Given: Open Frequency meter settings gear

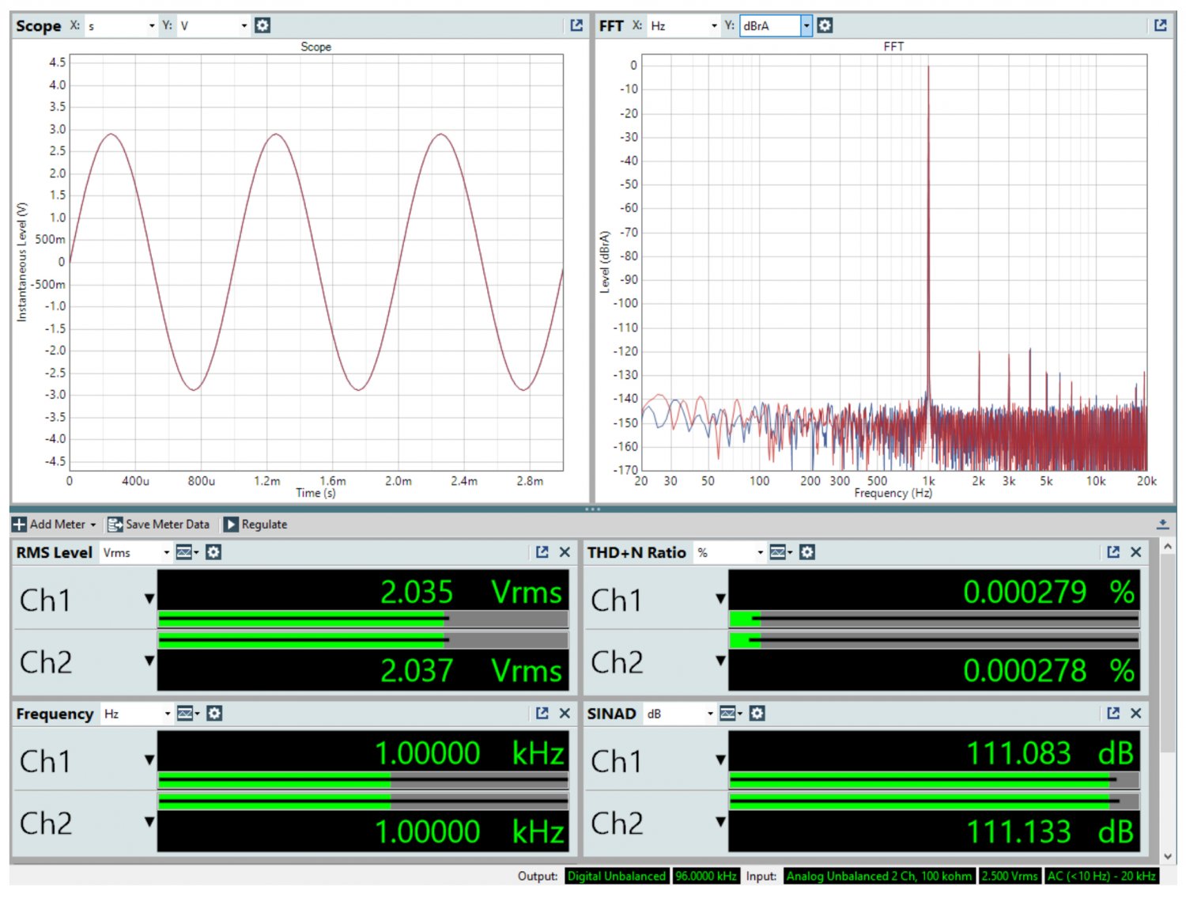Looking at the screenshot, I should [x=214, y=714].
